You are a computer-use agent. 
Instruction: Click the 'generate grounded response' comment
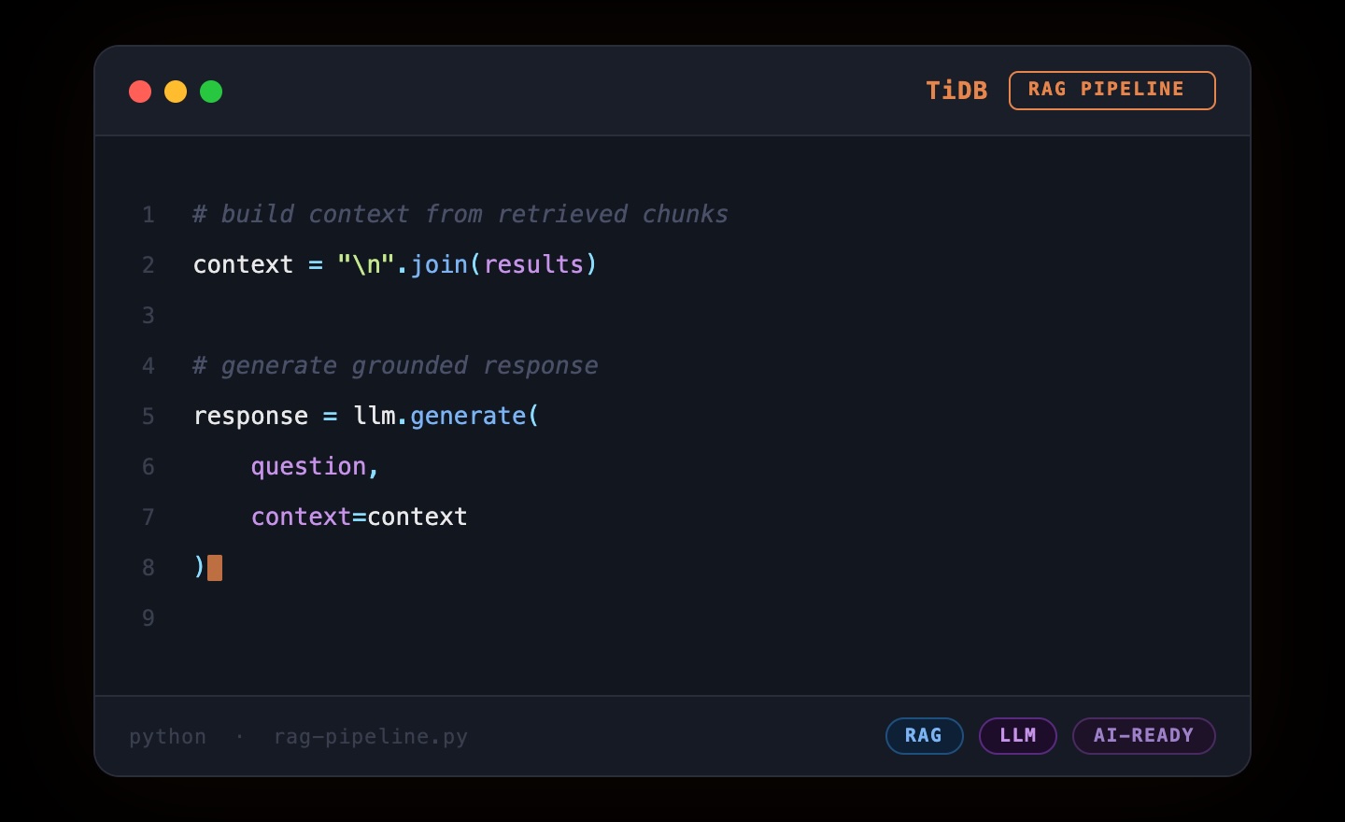(395, 366)
